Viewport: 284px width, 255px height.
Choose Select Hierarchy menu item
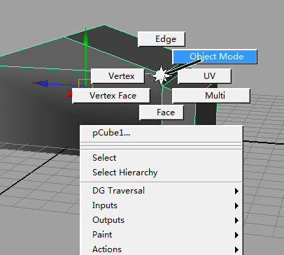click(162, 173)
